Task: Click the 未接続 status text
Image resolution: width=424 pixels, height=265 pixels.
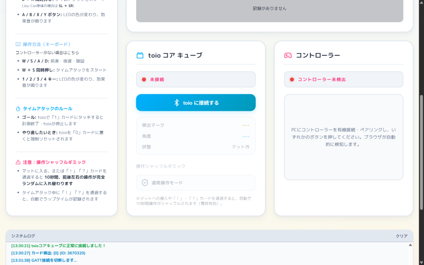Action: pyautogui.click(x=157, y=79)
